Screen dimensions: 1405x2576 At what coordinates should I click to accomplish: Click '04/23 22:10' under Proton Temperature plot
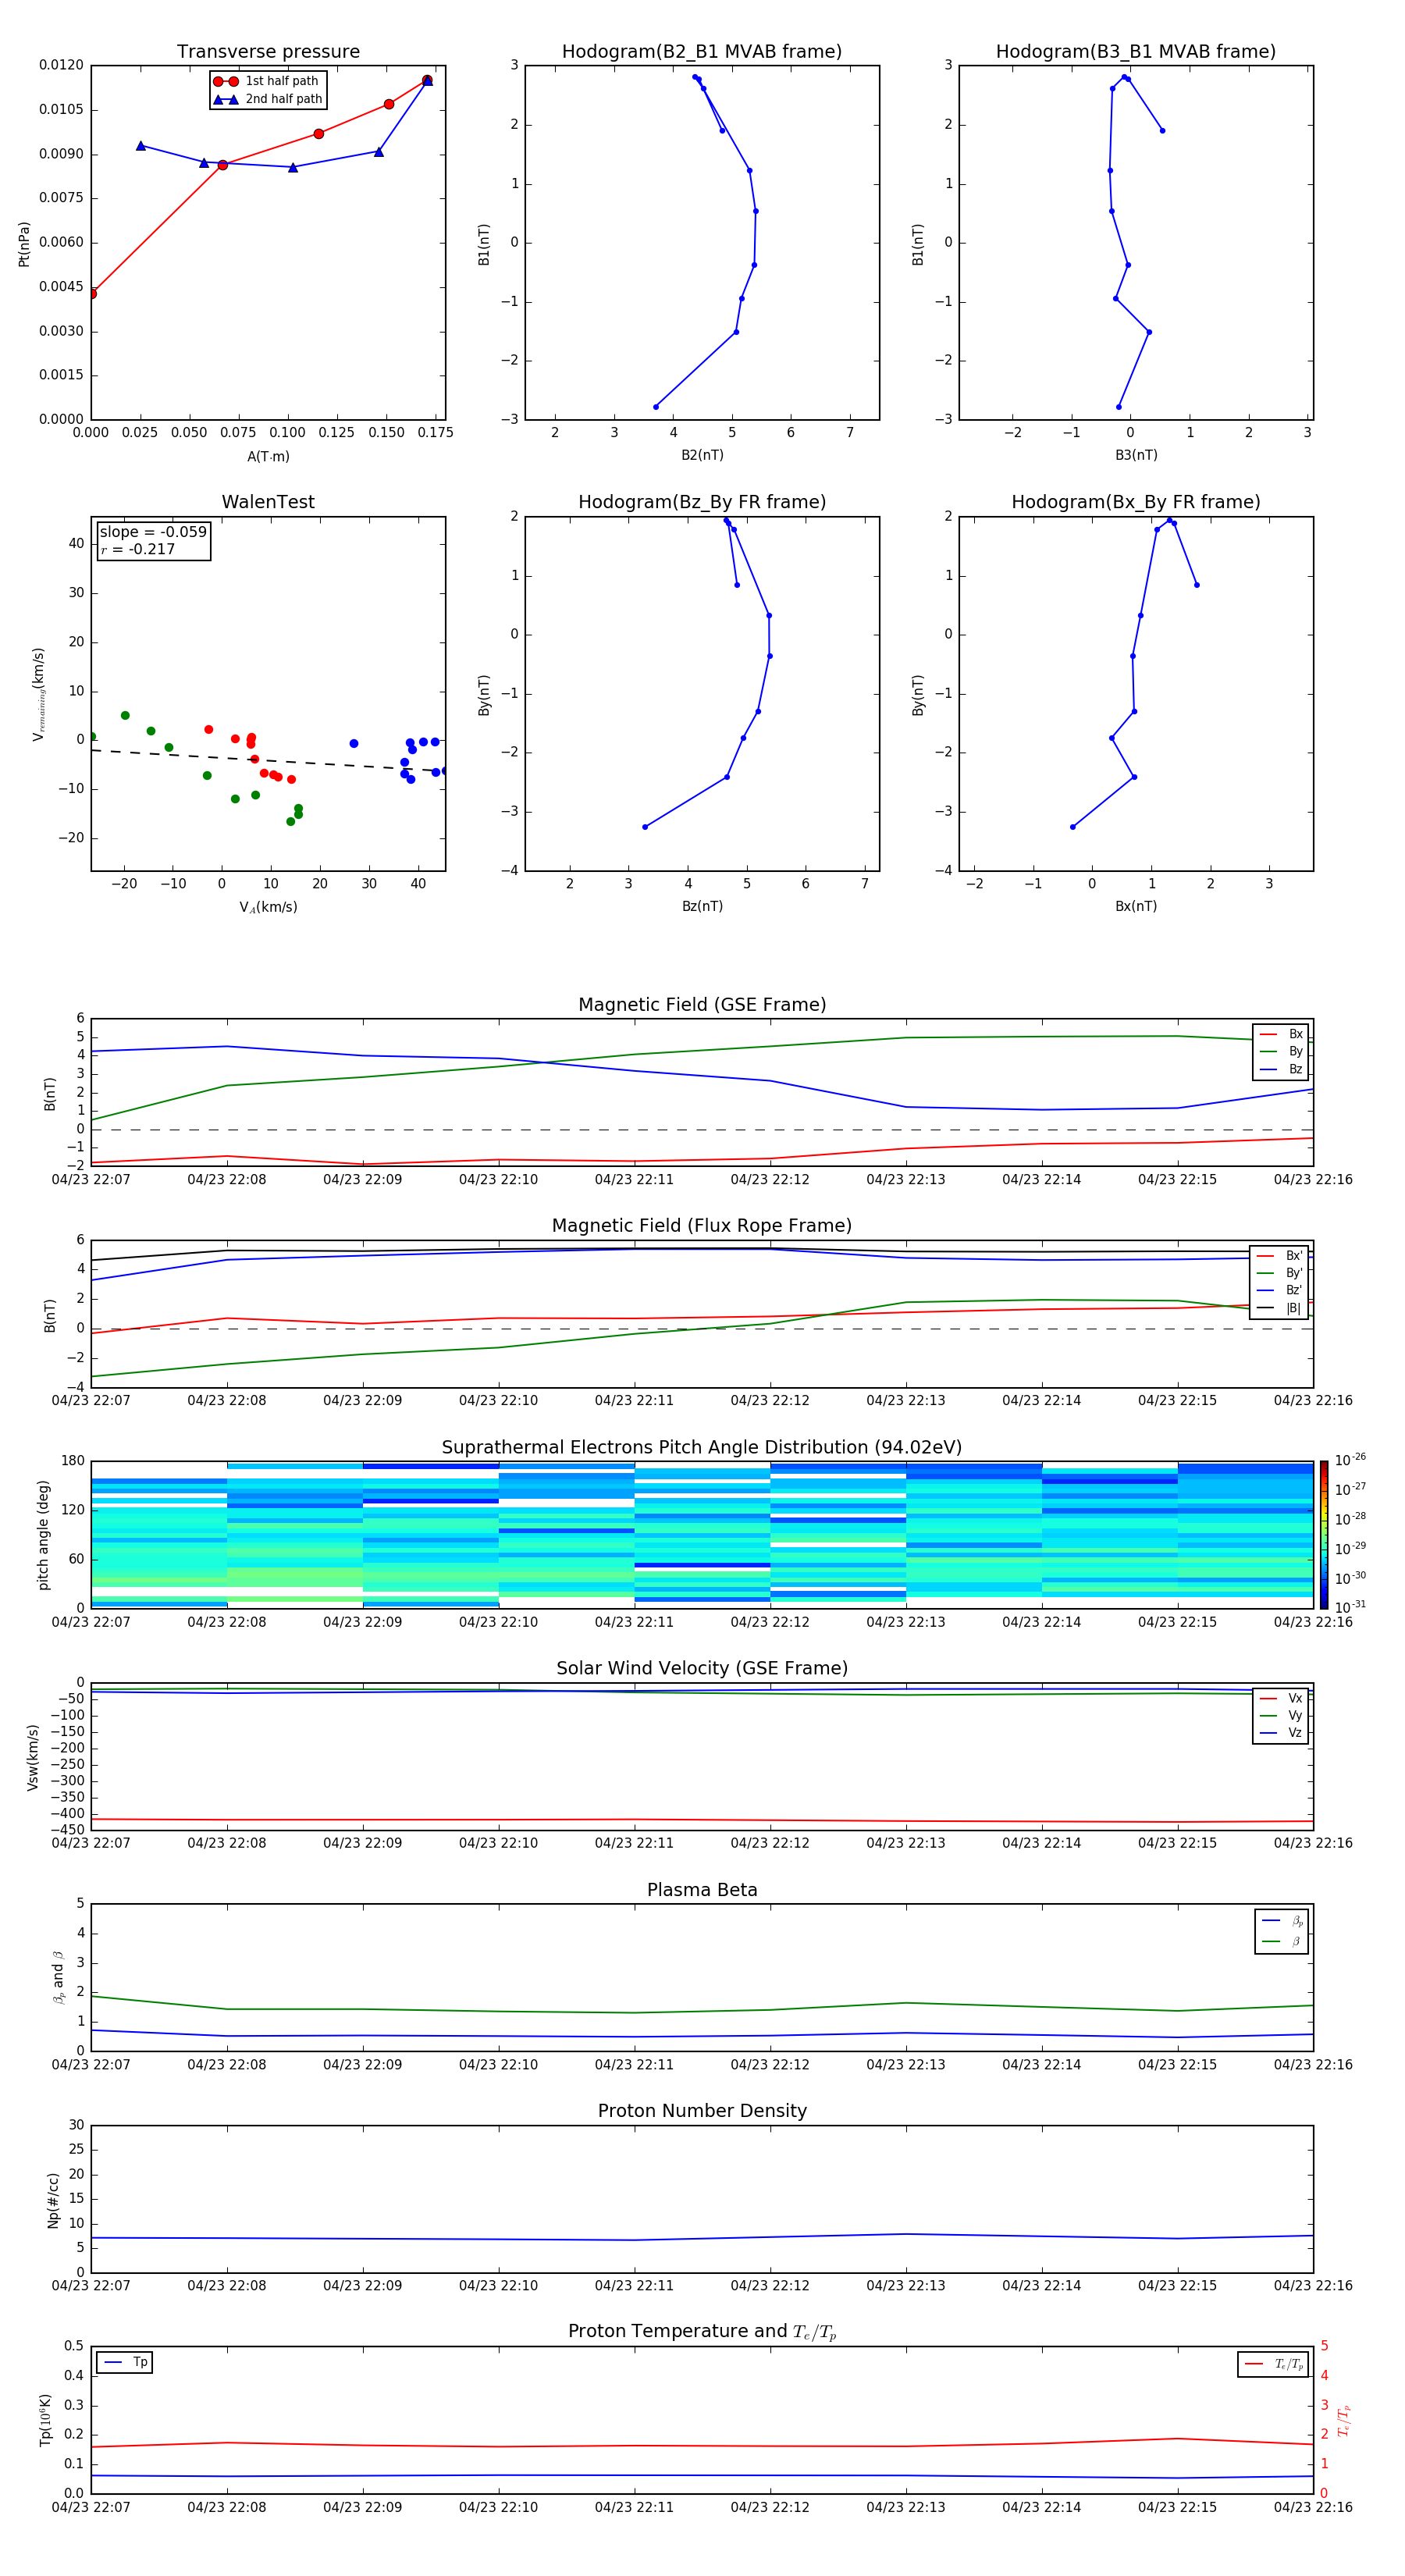[498, 2507]
